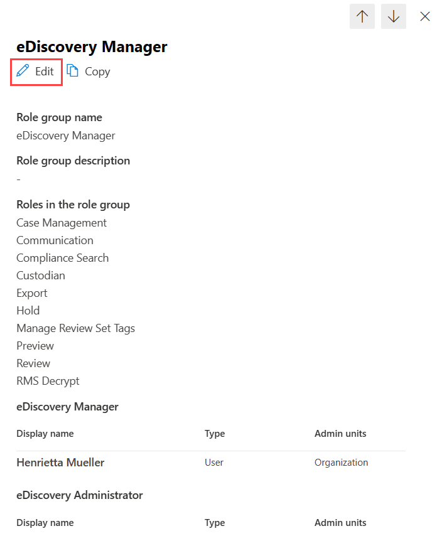The width and height of the screenshot is (442, 536).
Task: Click the Roles in the role group heading
Action: coord(73,205)
